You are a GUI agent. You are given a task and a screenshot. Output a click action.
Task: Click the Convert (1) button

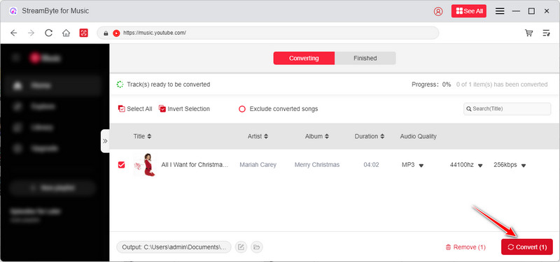click(527, 247)
